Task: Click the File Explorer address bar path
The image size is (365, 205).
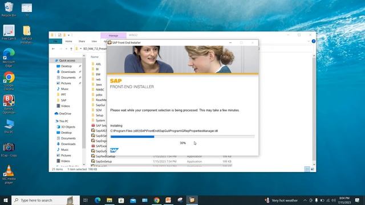Action: (95, 49)
